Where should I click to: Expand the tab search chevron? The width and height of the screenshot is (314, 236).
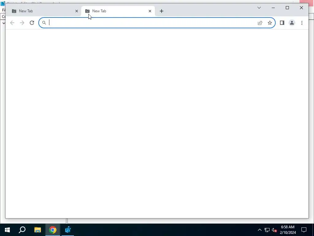[x=259, y=8]
